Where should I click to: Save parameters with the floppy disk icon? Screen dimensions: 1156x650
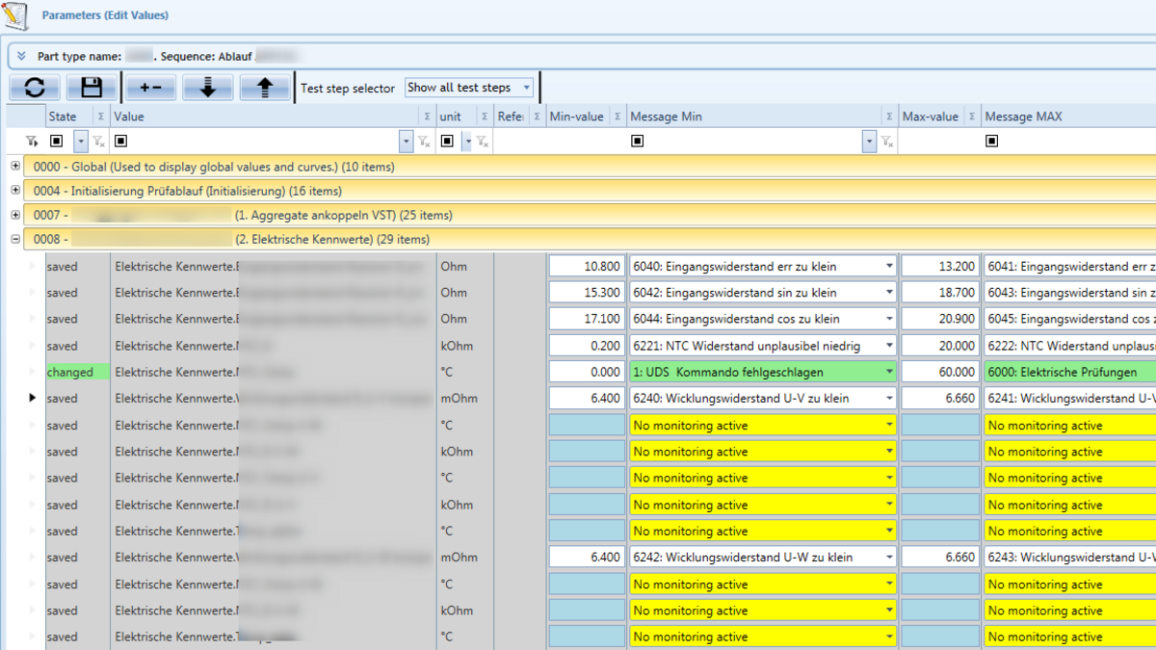click(x=92, y=88)
